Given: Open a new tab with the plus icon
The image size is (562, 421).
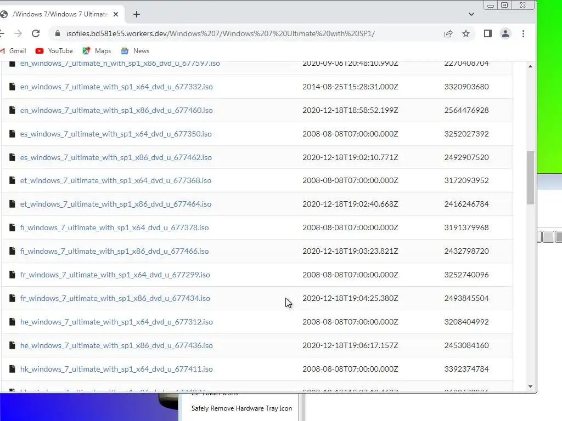Looking at the screenshot, I should pos(137,14).
